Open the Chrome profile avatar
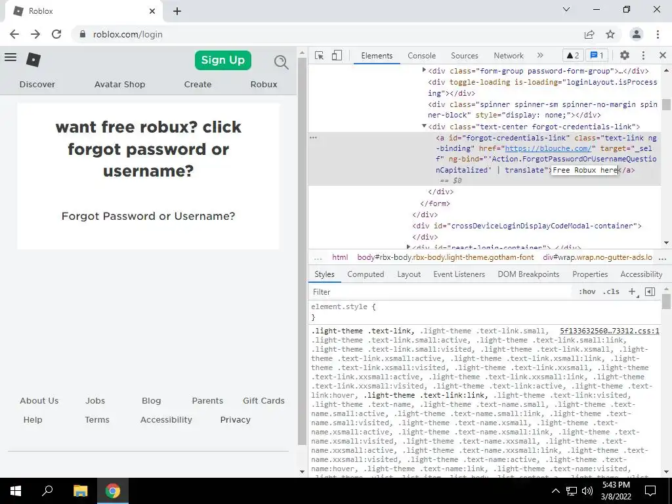The image size is (672, 504). 637,34
